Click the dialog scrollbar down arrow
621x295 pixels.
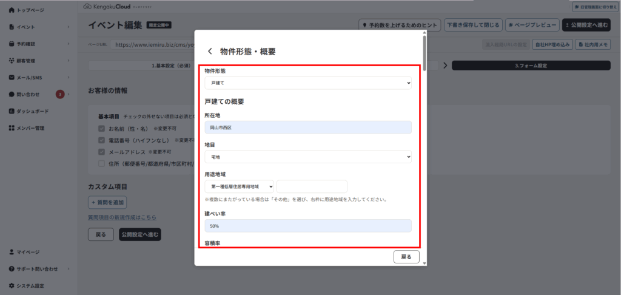click(425, 263)
